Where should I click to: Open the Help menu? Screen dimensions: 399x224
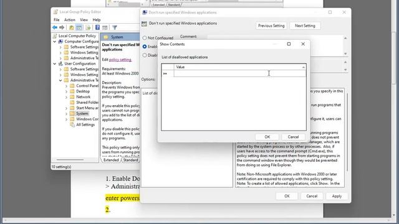pos(97,19)
